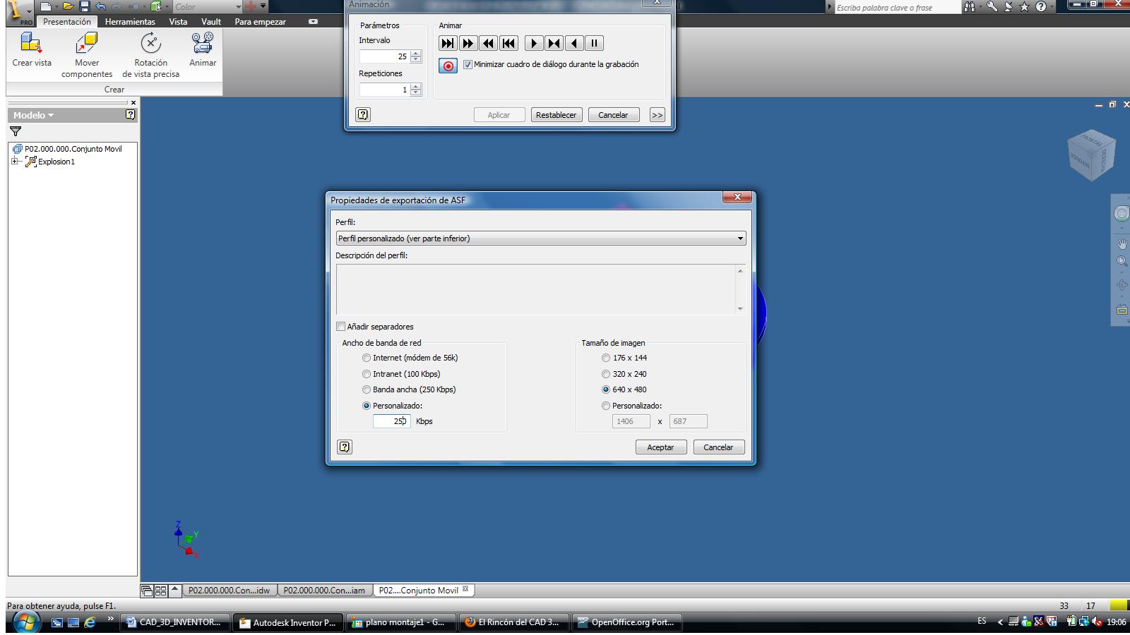This screenshot has width=1130, height=635.
Task: Click the play forward animation button
Action: click(x=534, y=44)
